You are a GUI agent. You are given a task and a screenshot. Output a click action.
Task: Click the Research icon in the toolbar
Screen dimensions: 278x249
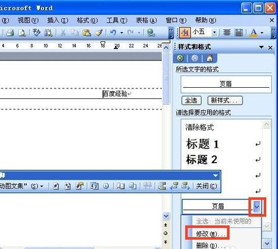[x=49, y=33]
